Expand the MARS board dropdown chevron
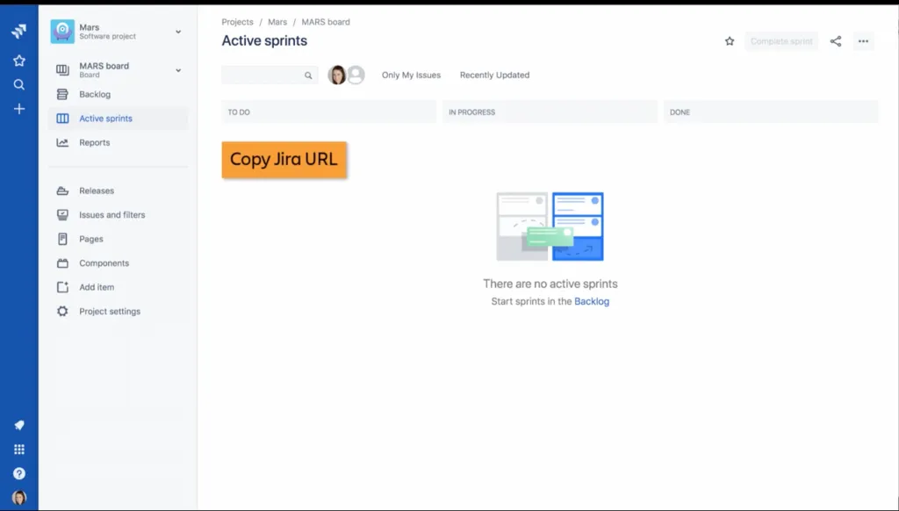This screenshot has width=899, height=511. click(178, 70)
